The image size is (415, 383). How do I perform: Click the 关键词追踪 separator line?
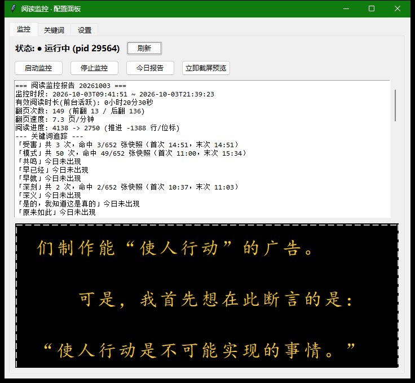pyautogui.click(x=49, y=137)
